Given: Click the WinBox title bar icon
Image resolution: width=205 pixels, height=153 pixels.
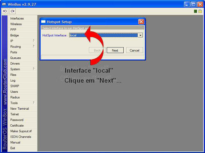Looking at the screenshot, I should 4,4.
